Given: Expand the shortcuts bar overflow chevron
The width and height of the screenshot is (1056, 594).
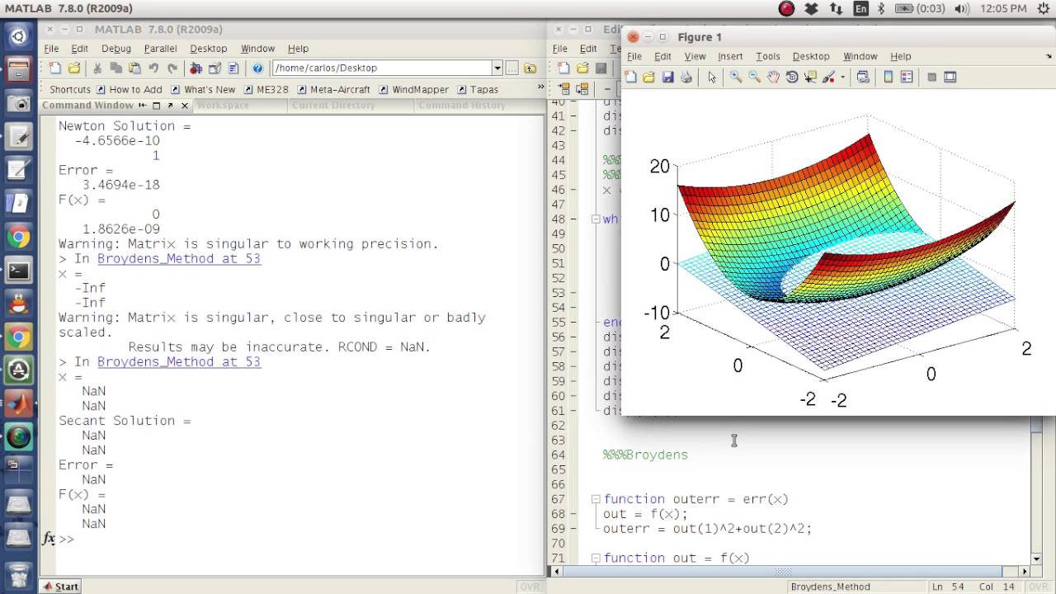Looking at the screenshot, I should (x=541, y=87).
